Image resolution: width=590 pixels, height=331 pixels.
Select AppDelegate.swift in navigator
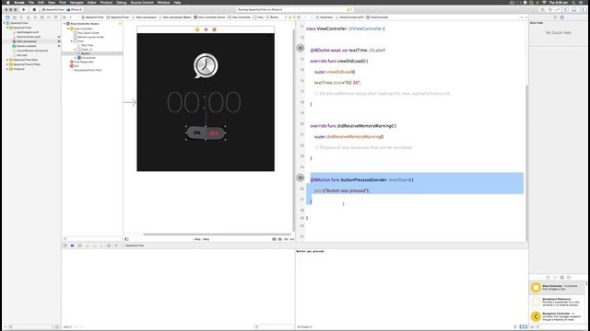point(28,32)
